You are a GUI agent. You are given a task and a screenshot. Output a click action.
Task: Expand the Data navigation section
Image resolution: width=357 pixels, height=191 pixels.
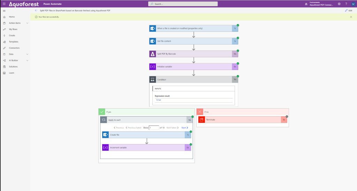[x=27, y=54]
